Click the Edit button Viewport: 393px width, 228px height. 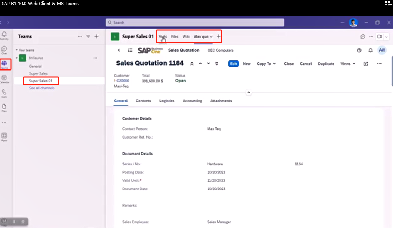[233, 64]
